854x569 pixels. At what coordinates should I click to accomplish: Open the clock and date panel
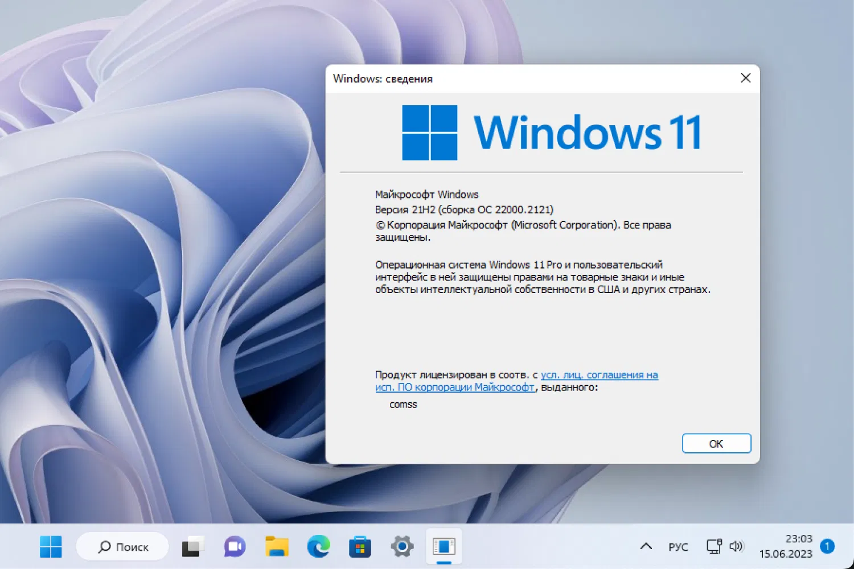(x=791, y=546)
